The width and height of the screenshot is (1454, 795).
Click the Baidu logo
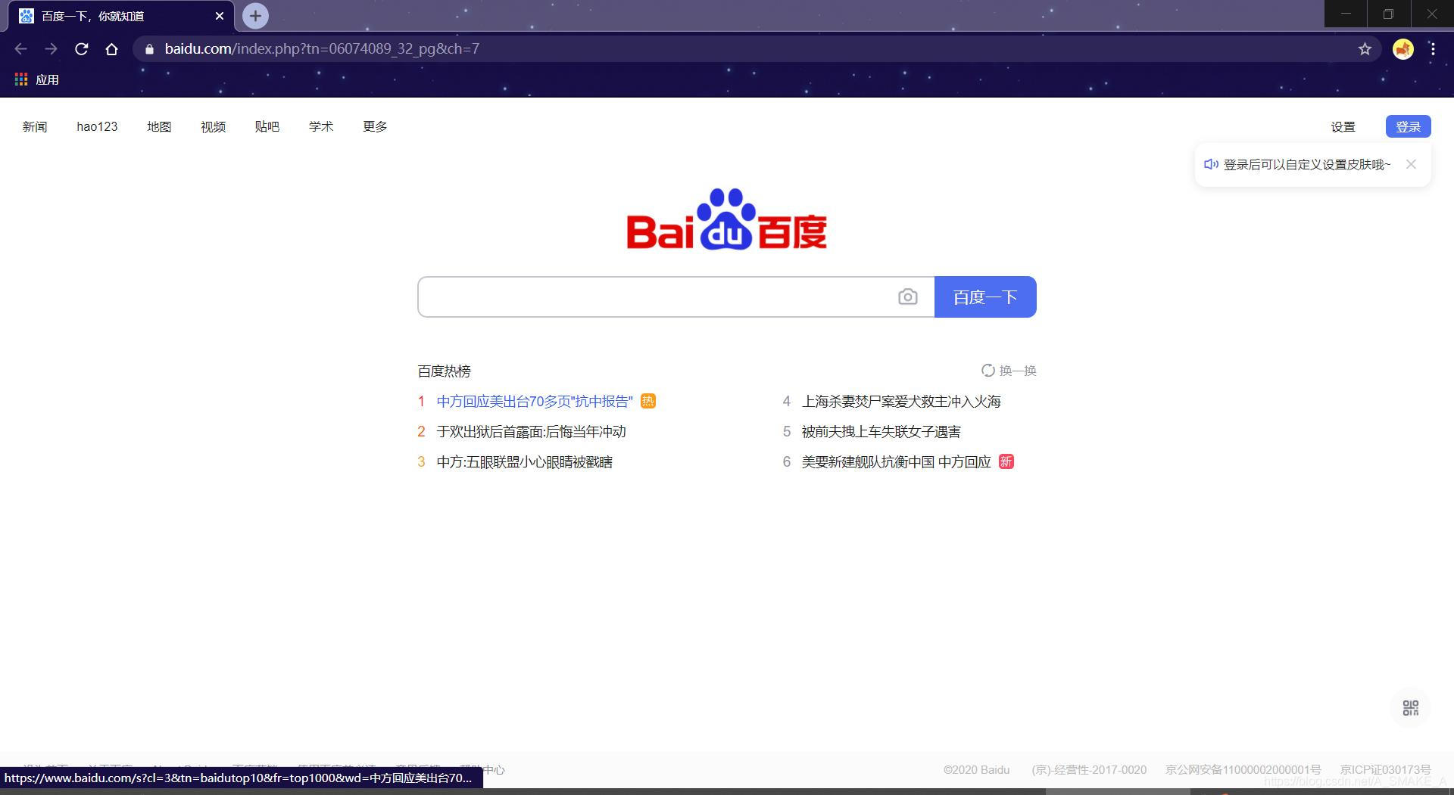pos(726,219)
